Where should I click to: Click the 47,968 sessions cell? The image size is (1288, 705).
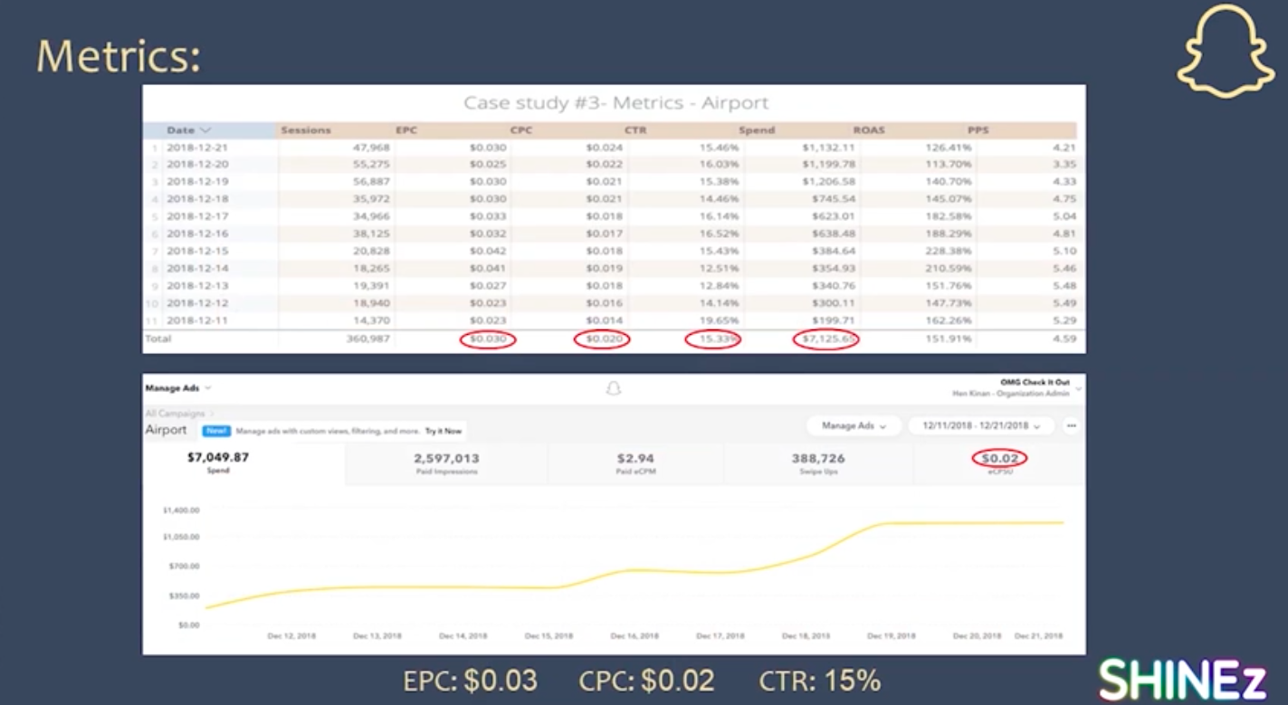[x=372, y=148]
